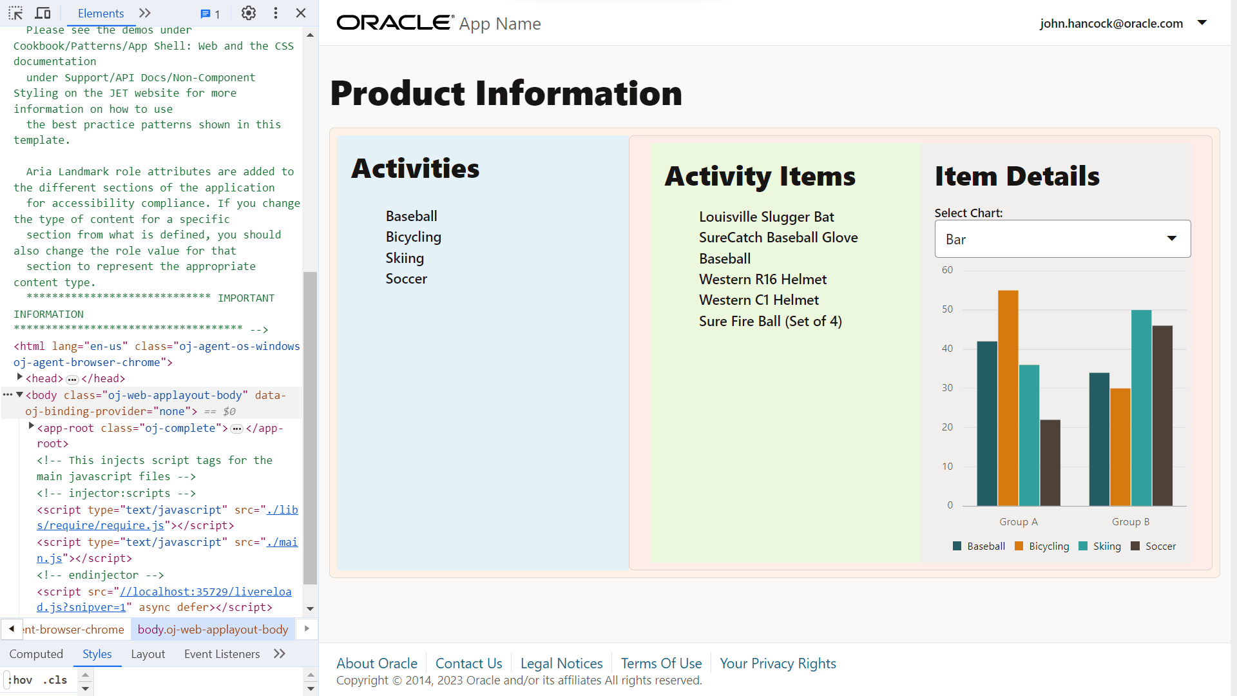Toggle Soccer series in chart legend
The image size is (1237, 696).
[x=1153, y=546]
